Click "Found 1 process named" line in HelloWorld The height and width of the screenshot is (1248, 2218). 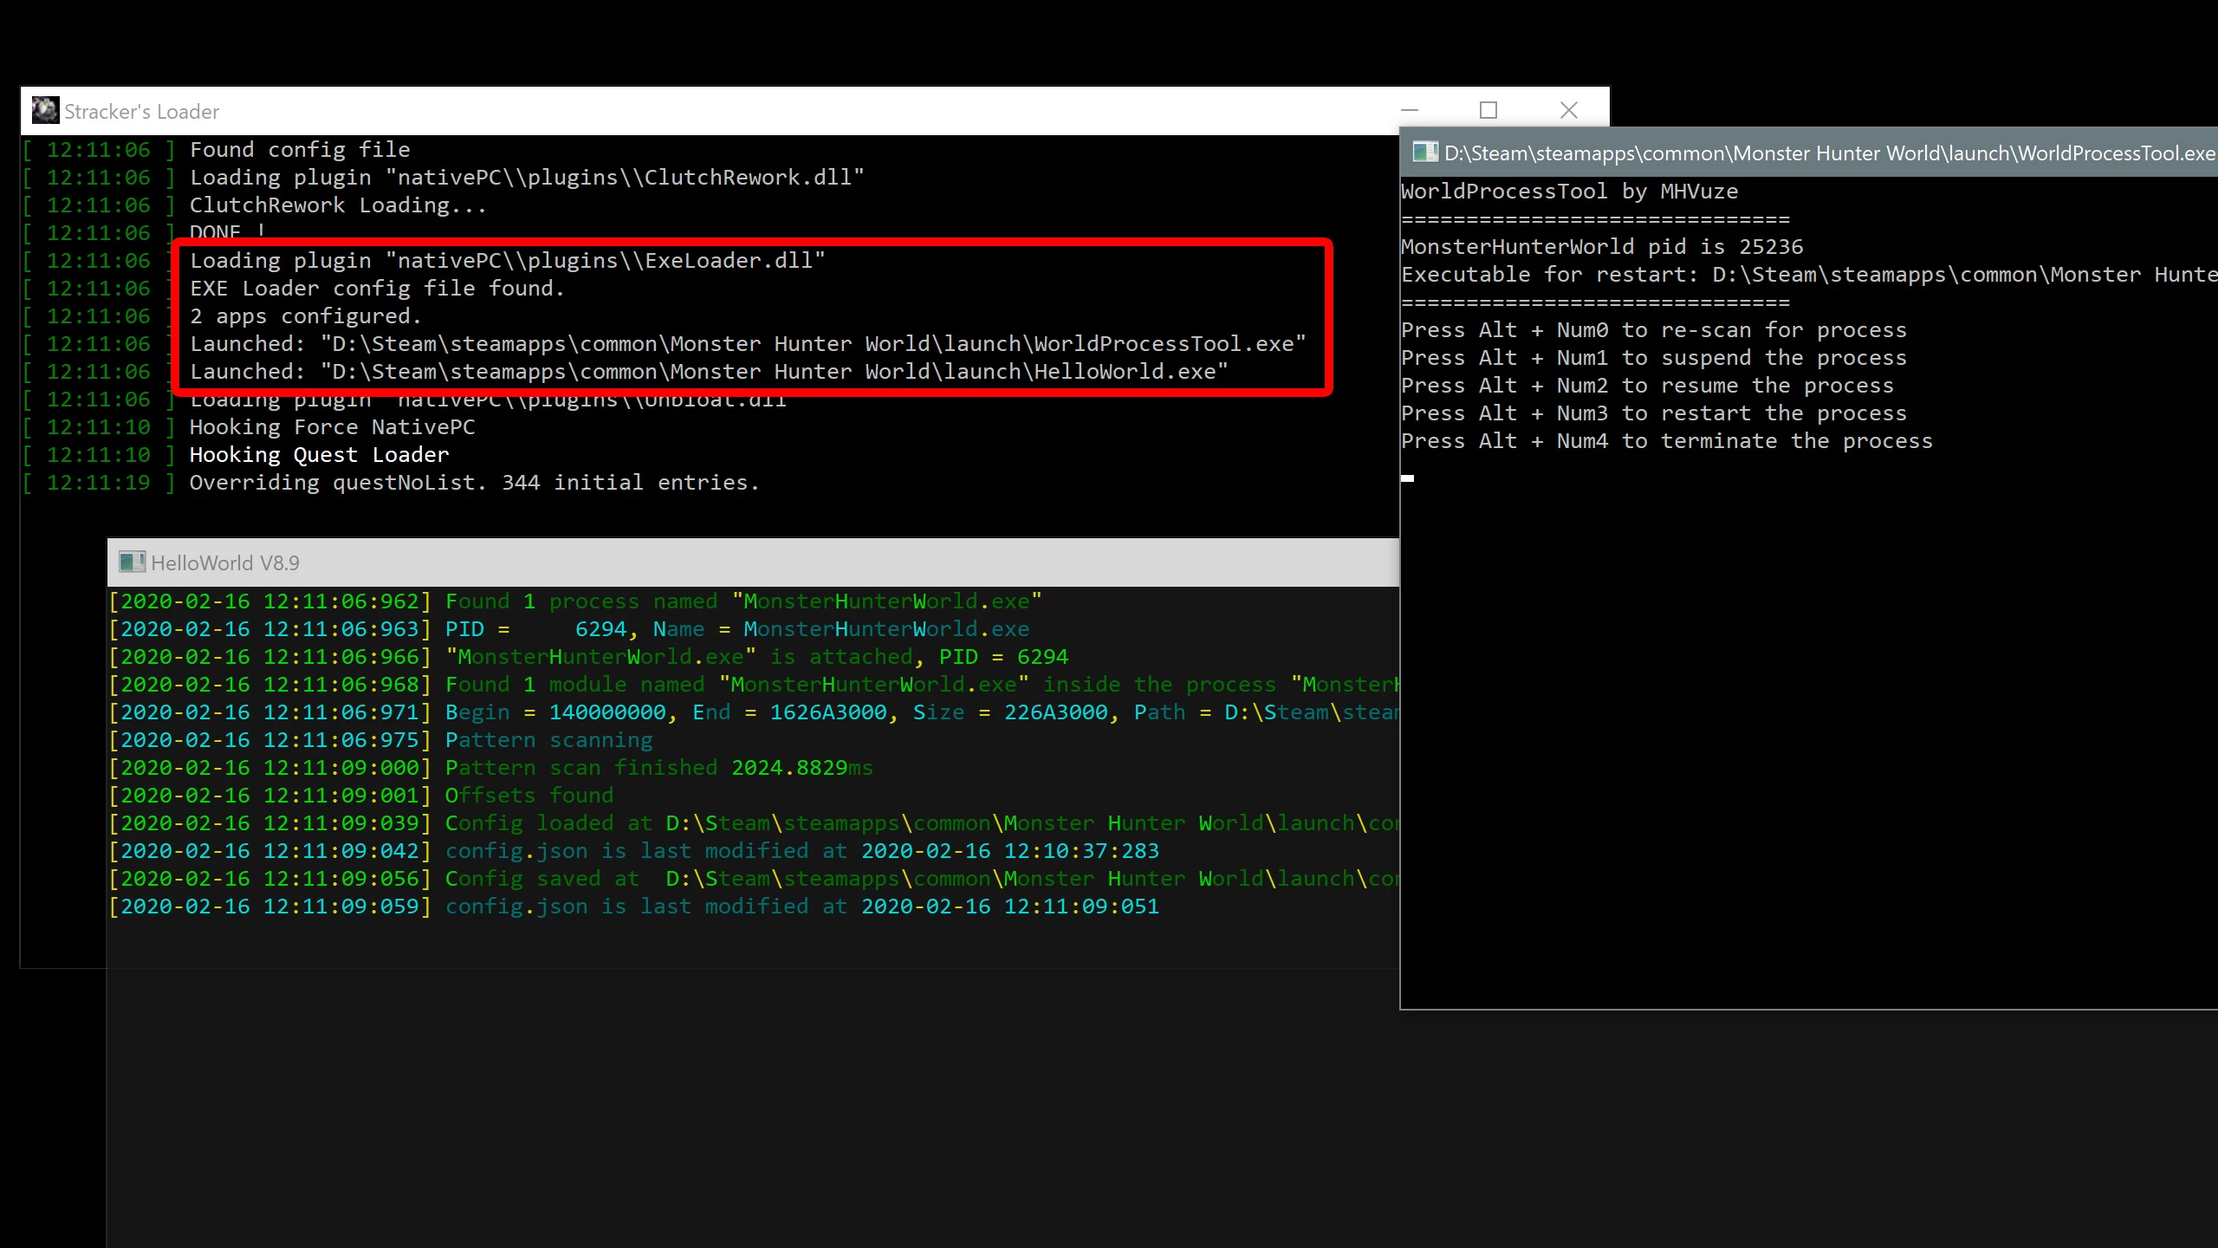743,601
